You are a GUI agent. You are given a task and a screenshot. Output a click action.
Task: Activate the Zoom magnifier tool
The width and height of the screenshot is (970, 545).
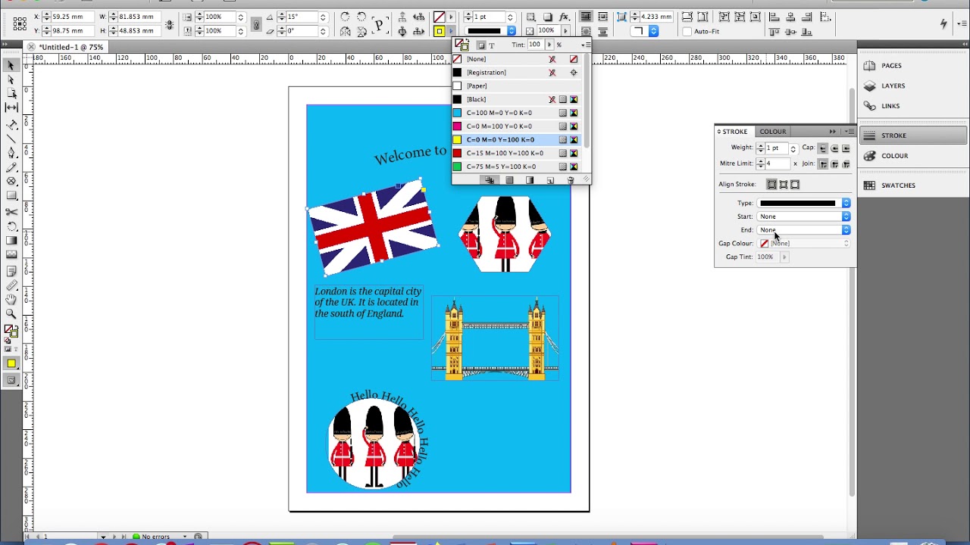click(x=11, y=313)
